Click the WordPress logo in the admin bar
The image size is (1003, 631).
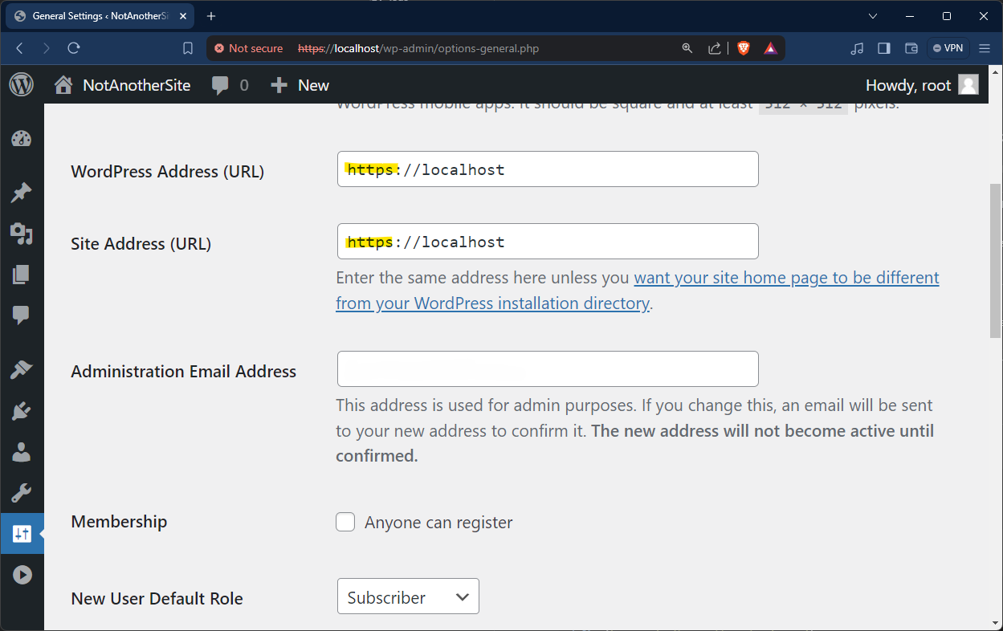click(22, 85)
